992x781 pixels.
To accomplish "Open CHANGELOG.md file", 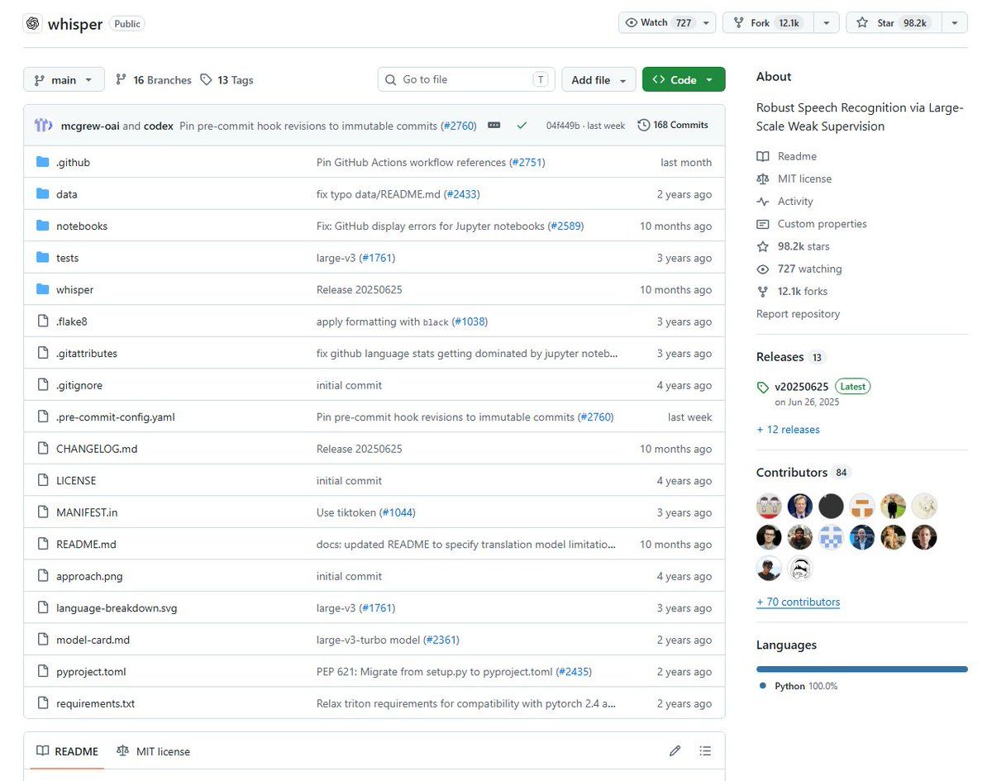I will tap(97, 449).
